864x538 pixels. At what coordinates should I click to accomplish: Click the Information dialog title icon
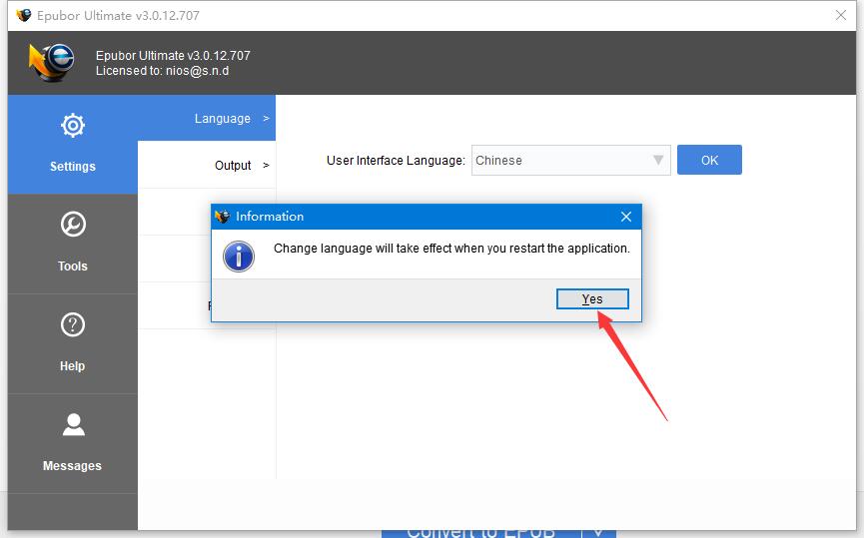click(223, 217)
